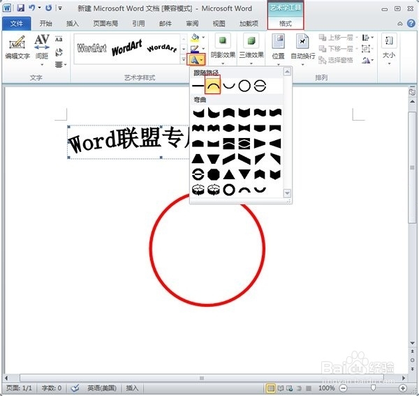Choose the button pour warp shape

198,174
